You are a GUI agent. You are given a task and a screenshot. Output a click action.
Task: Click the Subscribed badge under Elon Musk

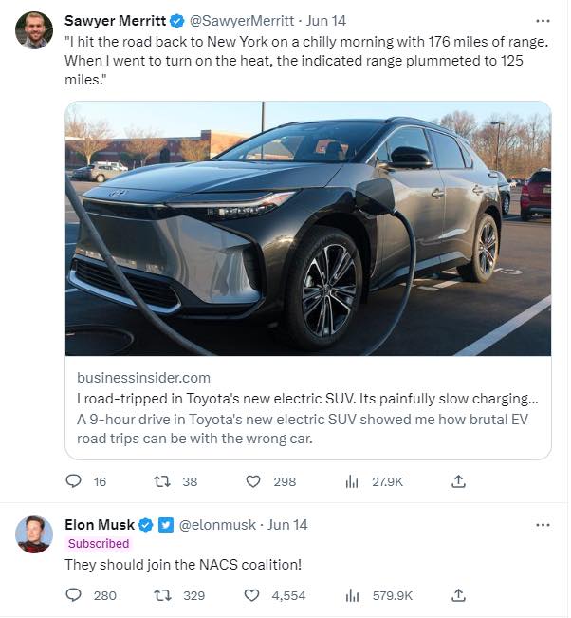[x=99, y=544]
